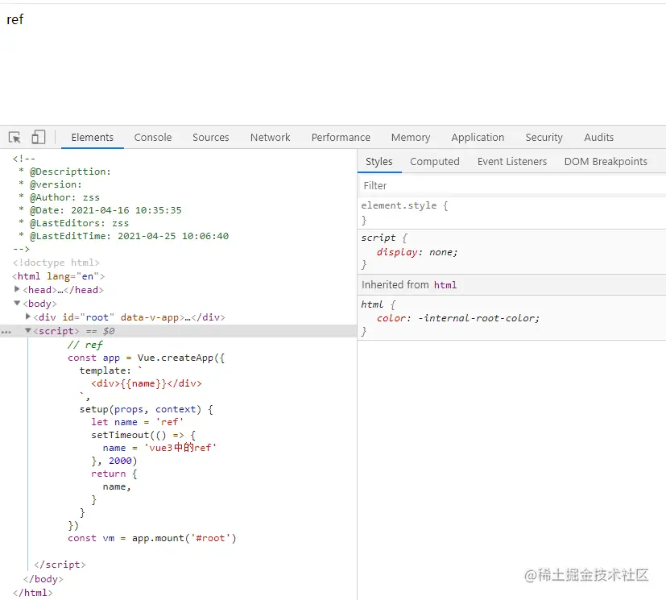Collapse the selected script node
666x600 pixels.
(x=28, y=330)
